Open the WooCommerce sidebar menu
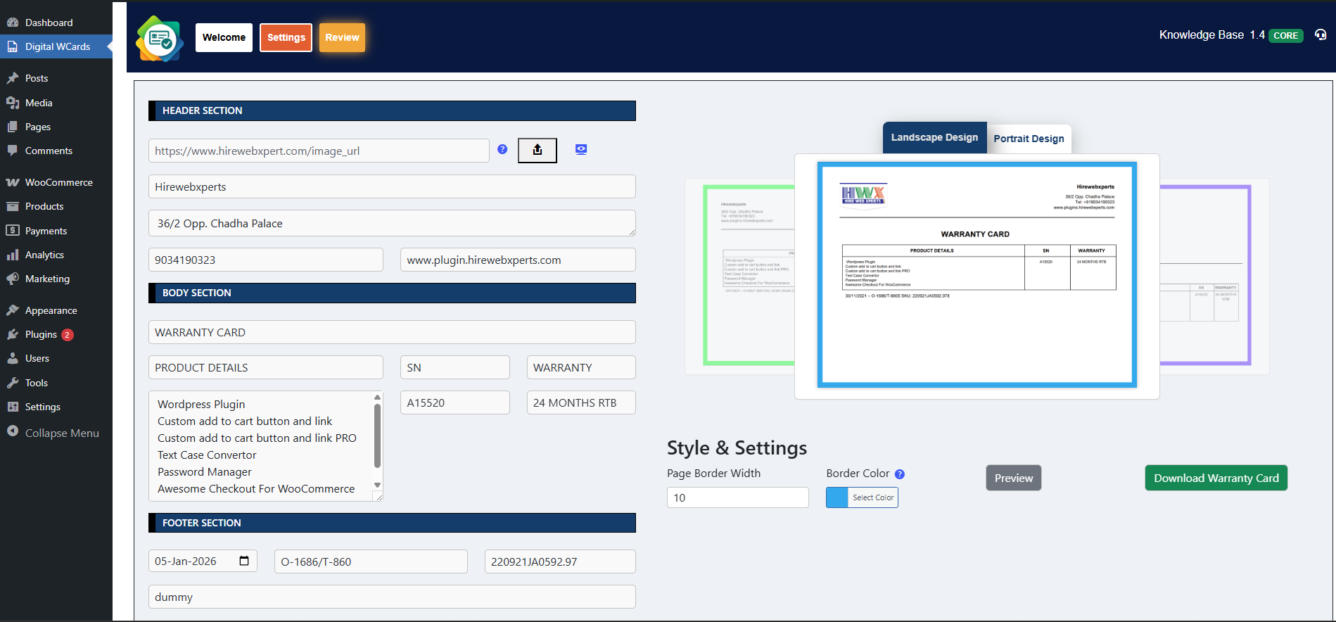 [x=58, y=182]
